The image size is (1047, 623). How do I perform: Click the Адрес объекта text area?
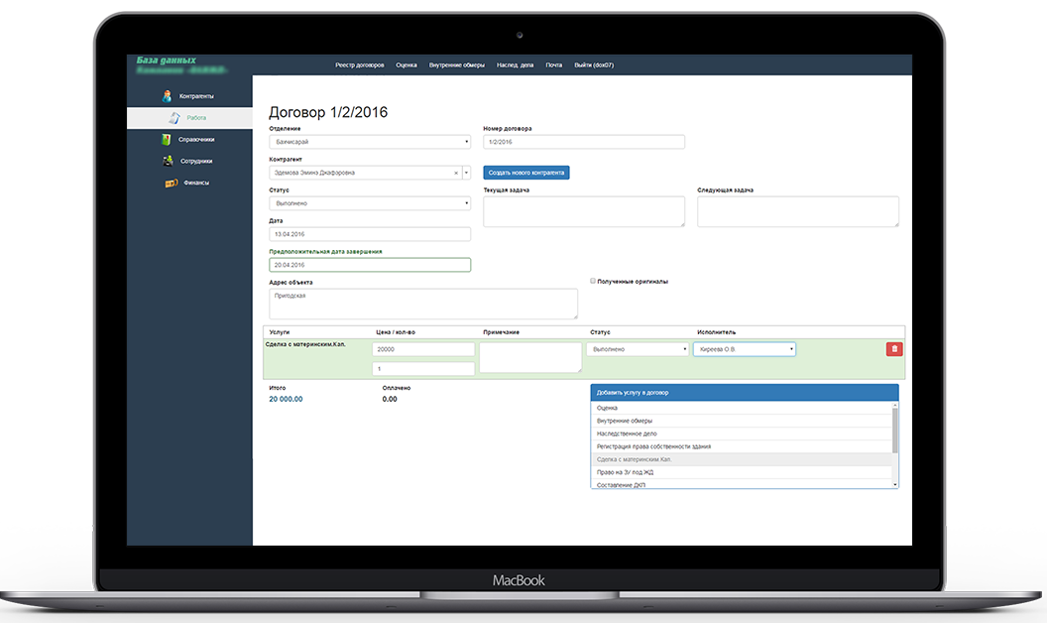point(423,304)
